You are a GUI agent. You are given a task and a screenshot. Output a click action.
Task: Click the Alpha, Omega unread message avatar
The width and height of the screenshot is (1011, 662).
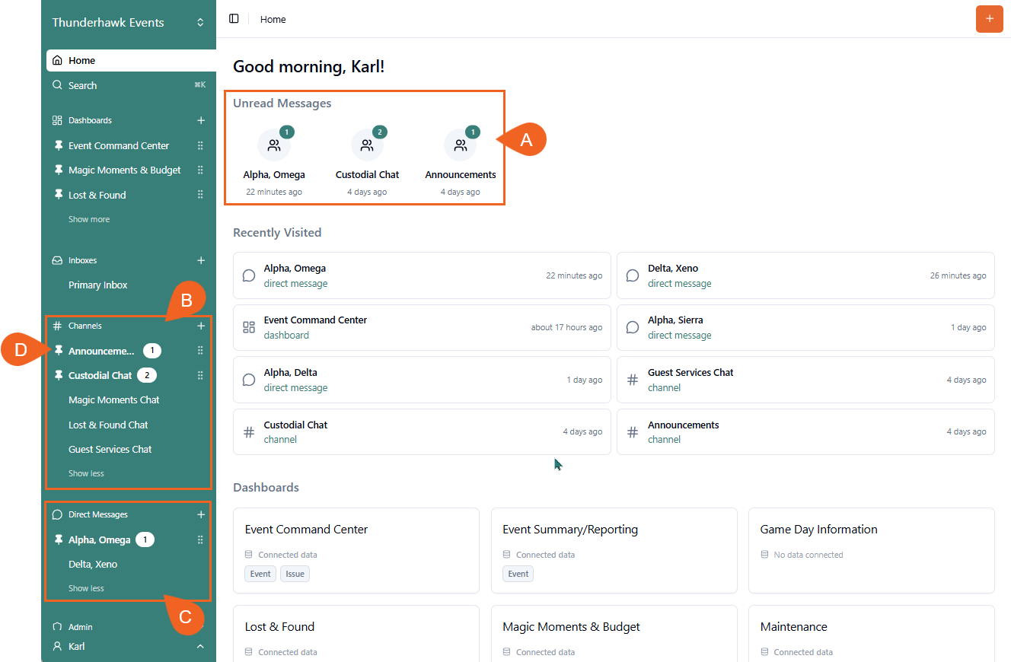[x=274, y=145]
